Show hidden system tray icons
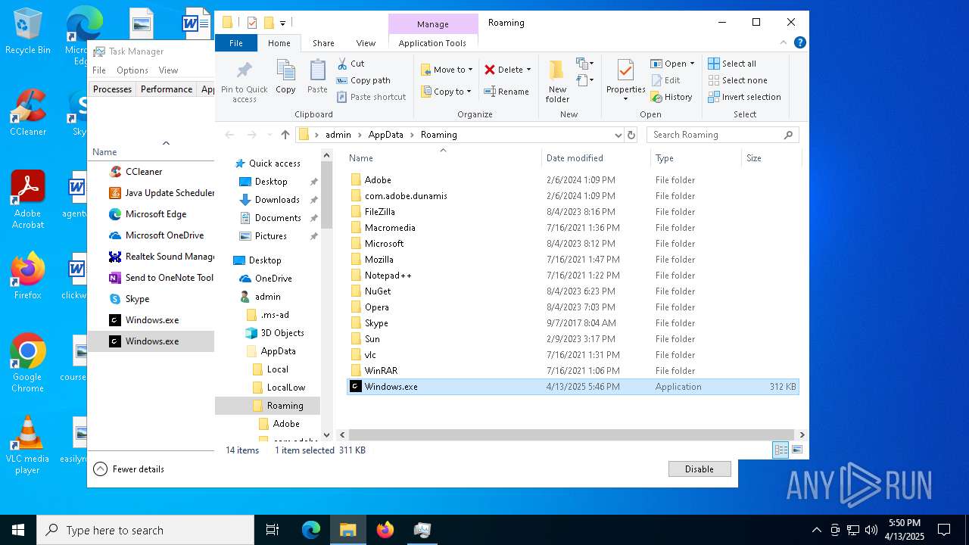969x545 pixels. (x=816, y=530)
